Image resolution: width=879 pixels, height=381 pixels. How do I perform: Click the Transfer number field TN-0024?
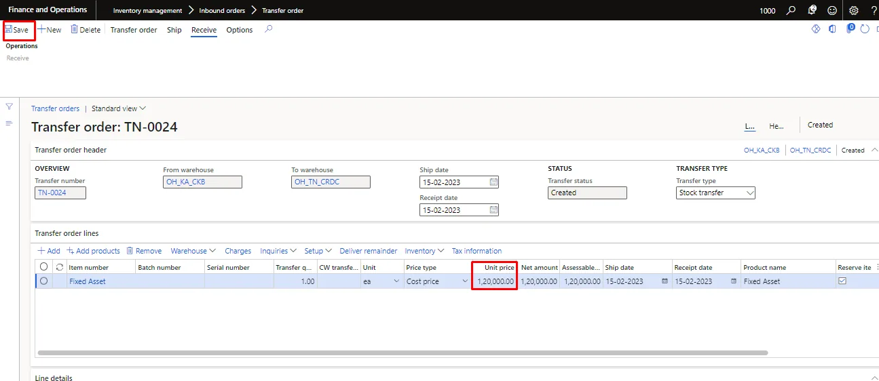click(60, 193)
